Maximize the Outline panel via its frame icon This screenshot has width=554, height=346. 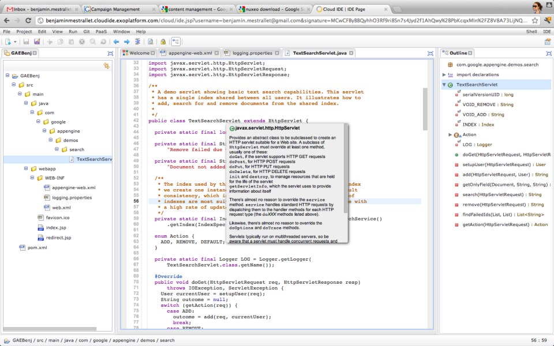549,53
